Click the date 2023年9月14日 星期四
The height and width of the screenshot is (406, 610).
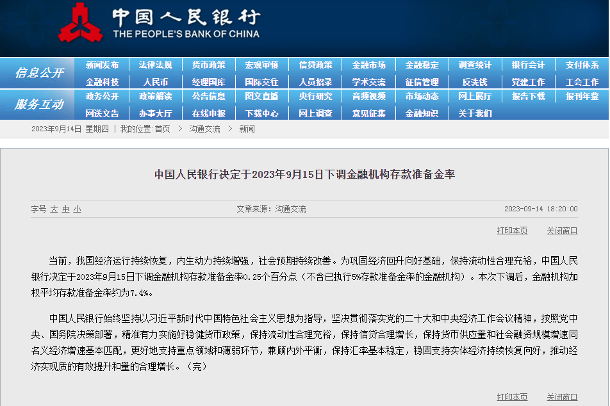tap(70, 129)
